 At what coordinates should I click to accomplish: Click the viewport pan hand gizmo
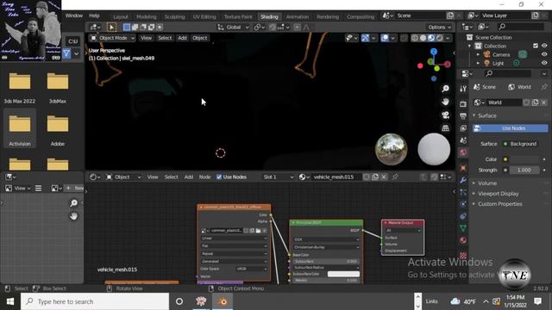(445, 102)
